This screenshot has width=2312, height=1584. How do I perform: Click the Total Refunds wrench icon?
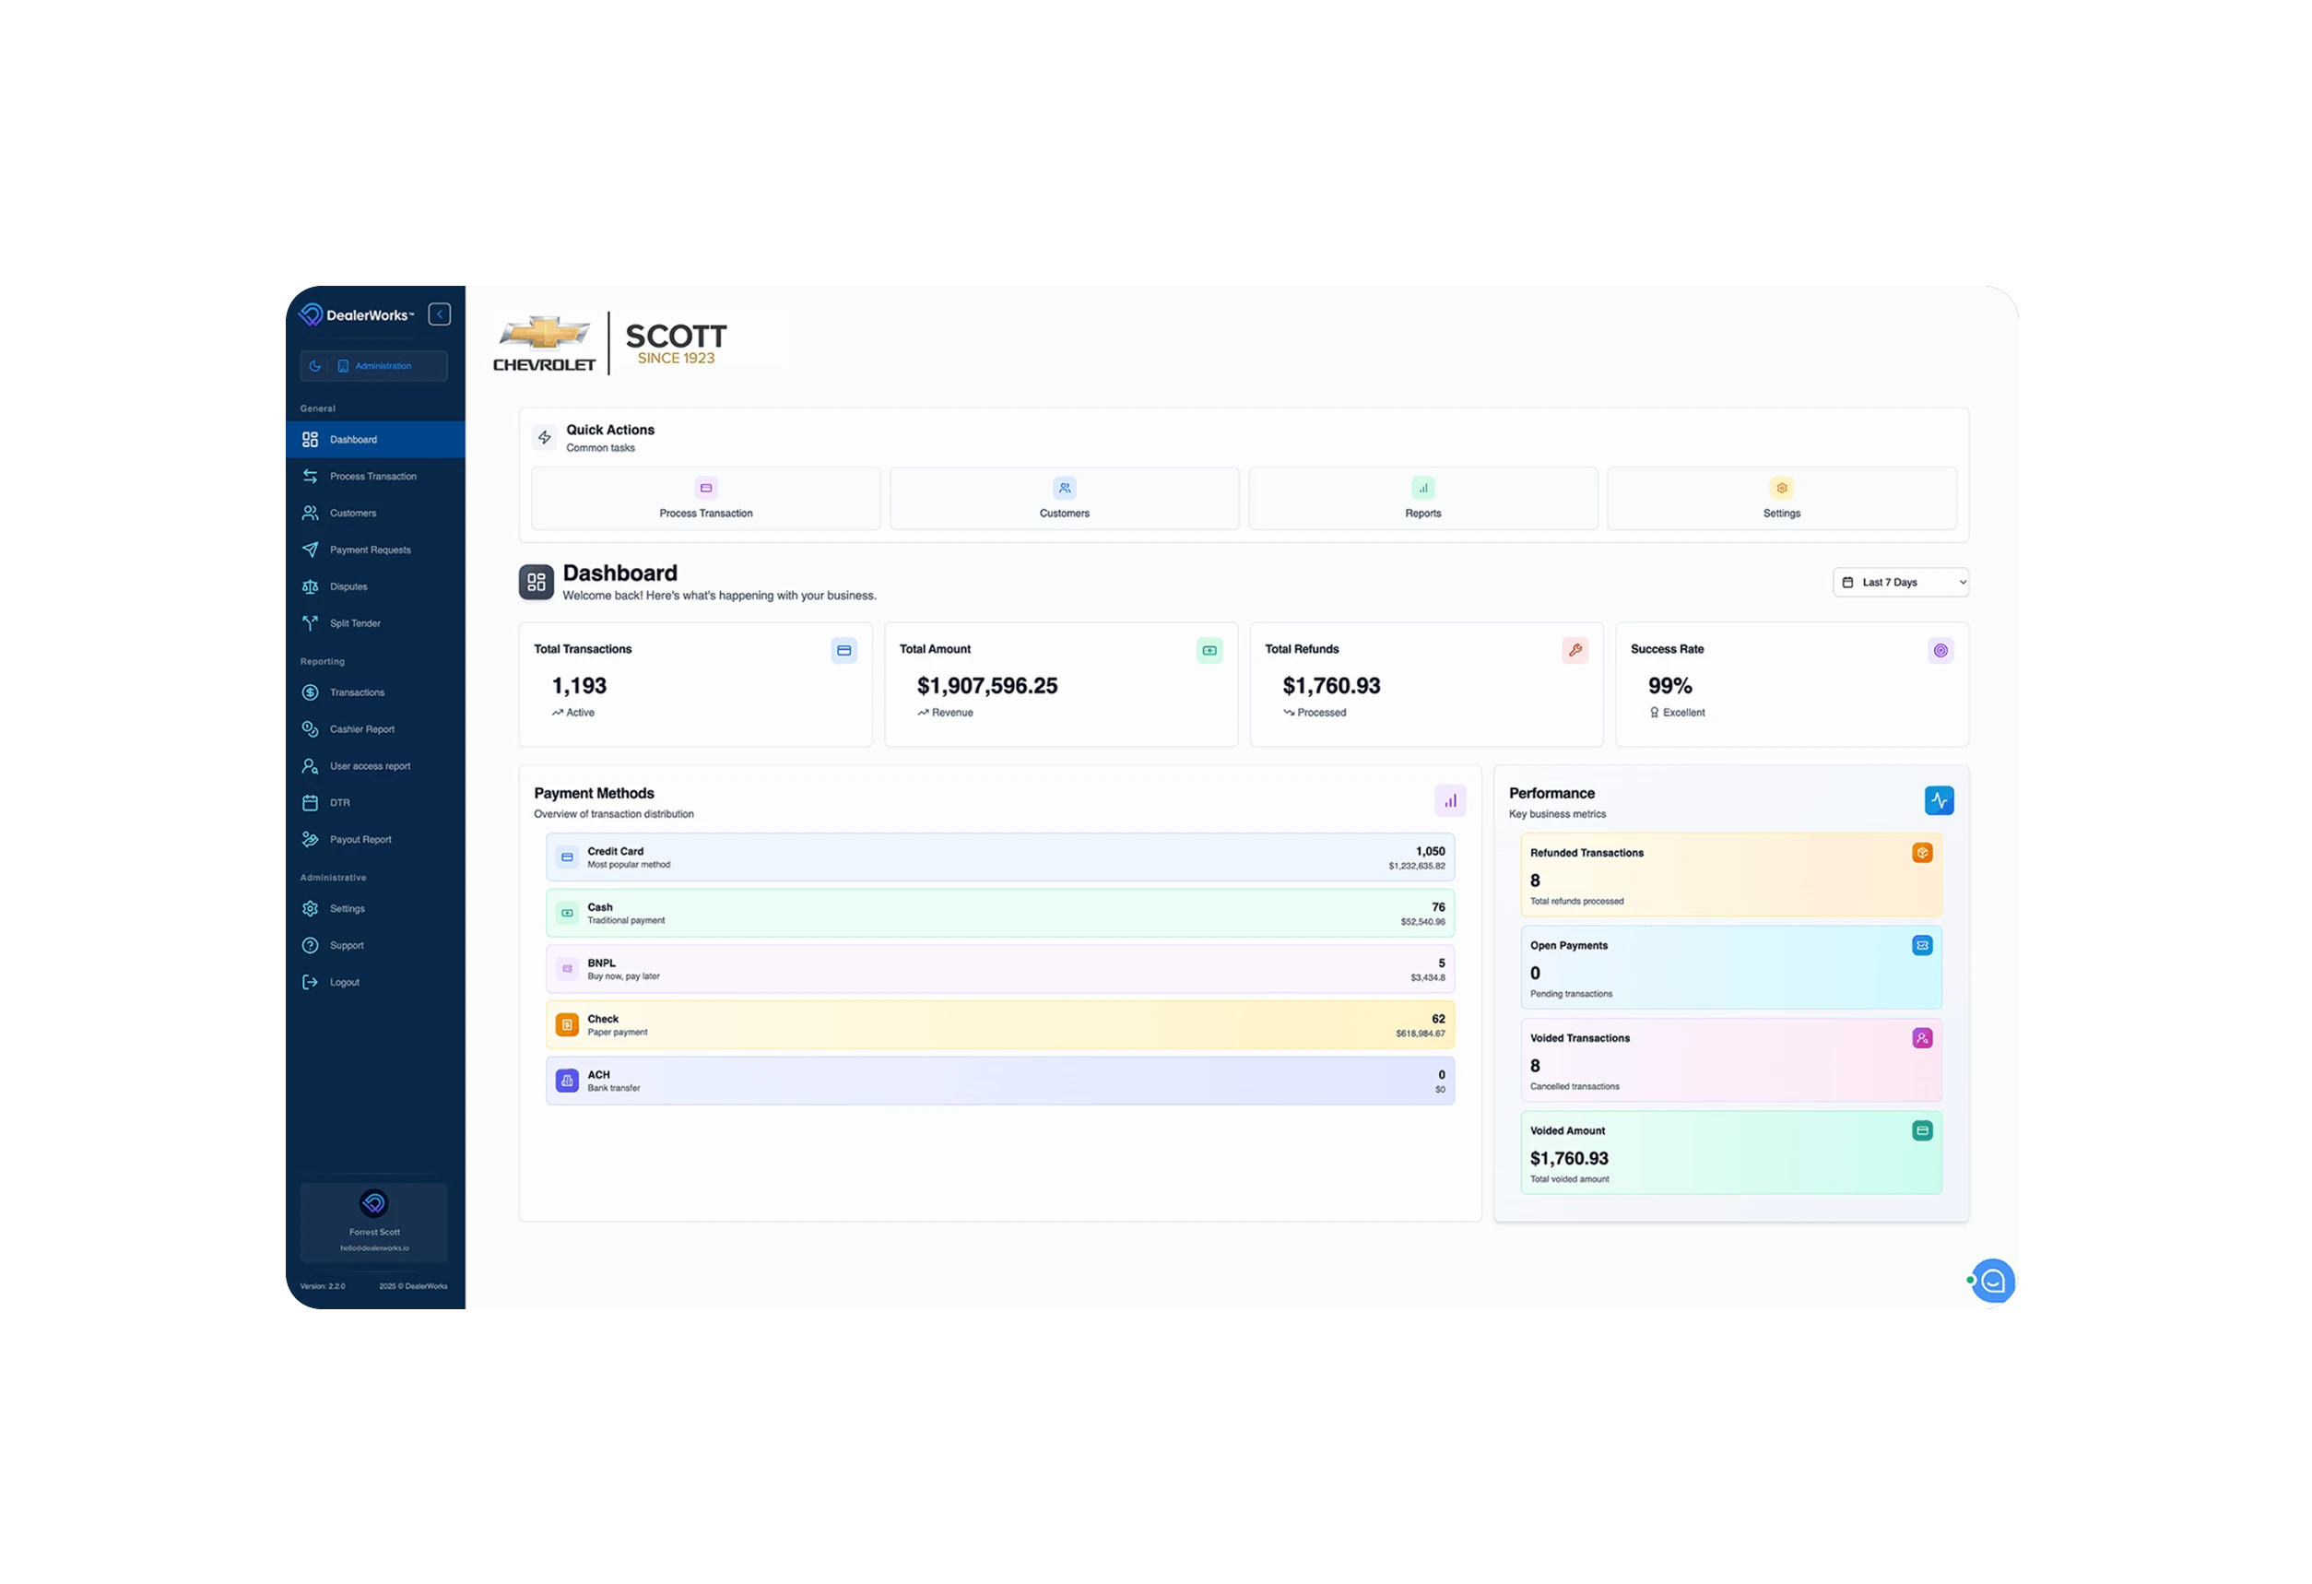(x=1575, y=651)
